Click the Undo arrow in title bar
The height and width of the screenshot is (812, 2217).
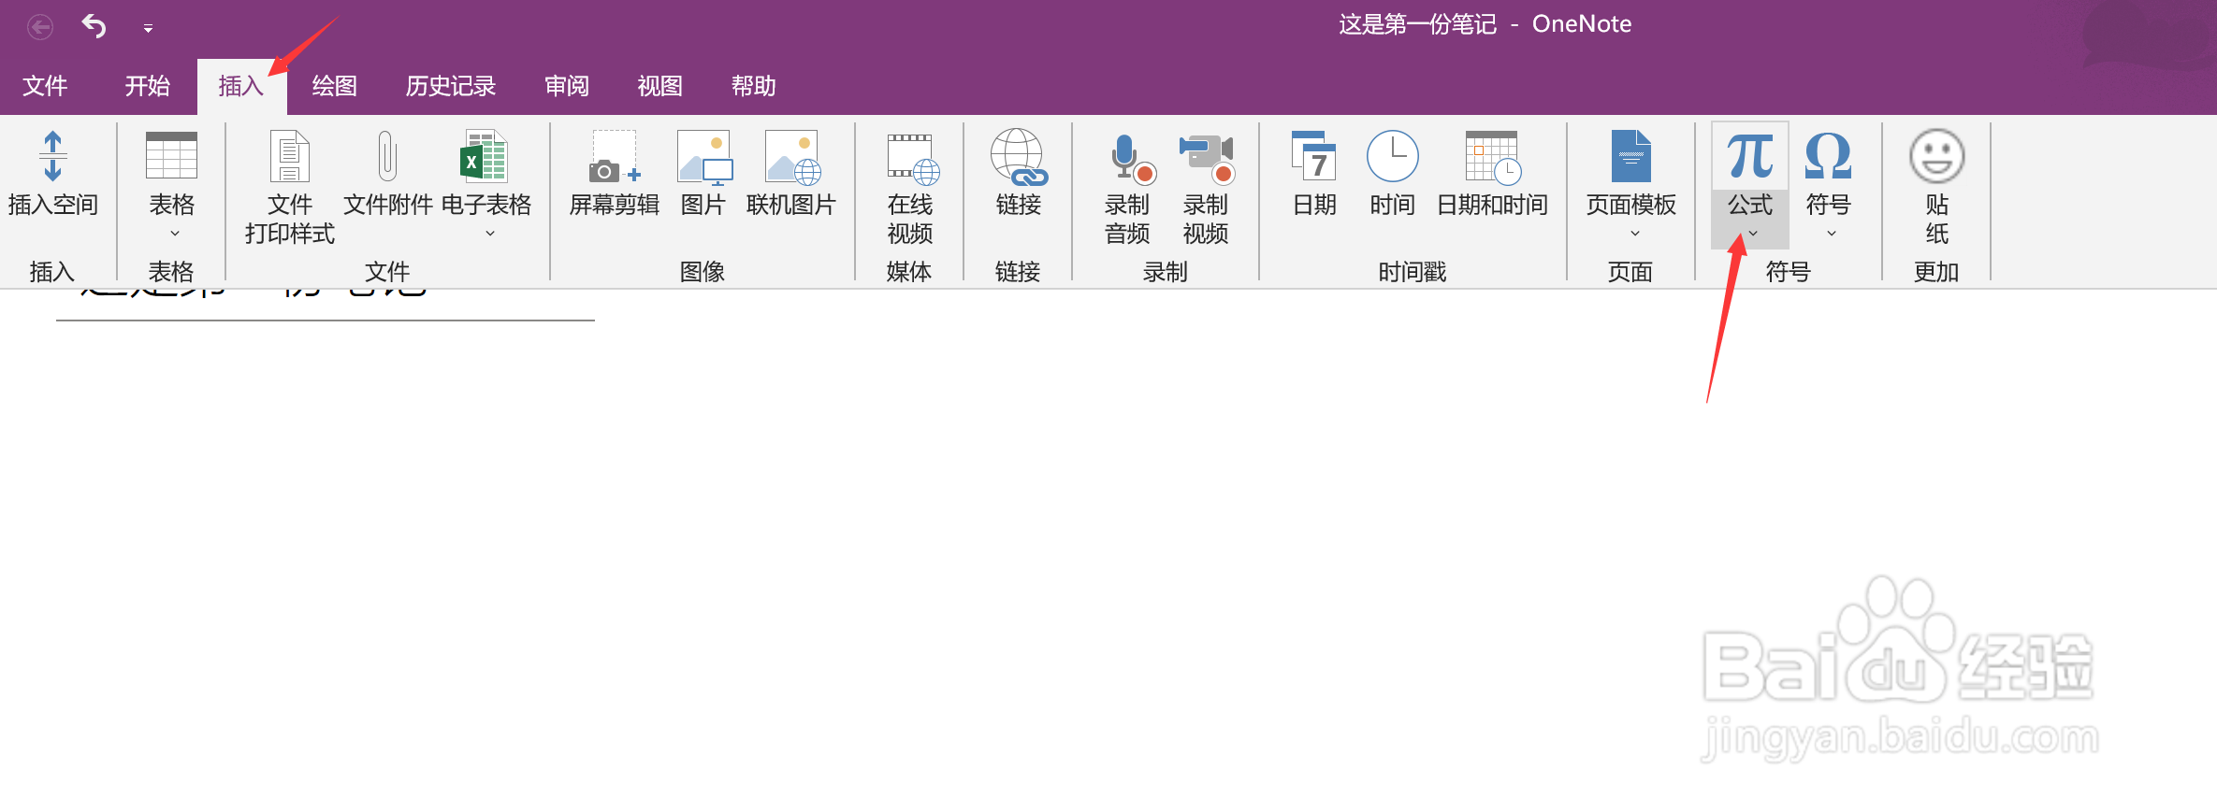pos(94,26)
